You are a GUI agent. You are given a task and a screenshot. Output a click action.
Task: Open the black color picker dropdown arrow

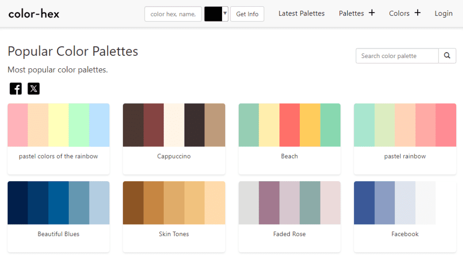225,14
